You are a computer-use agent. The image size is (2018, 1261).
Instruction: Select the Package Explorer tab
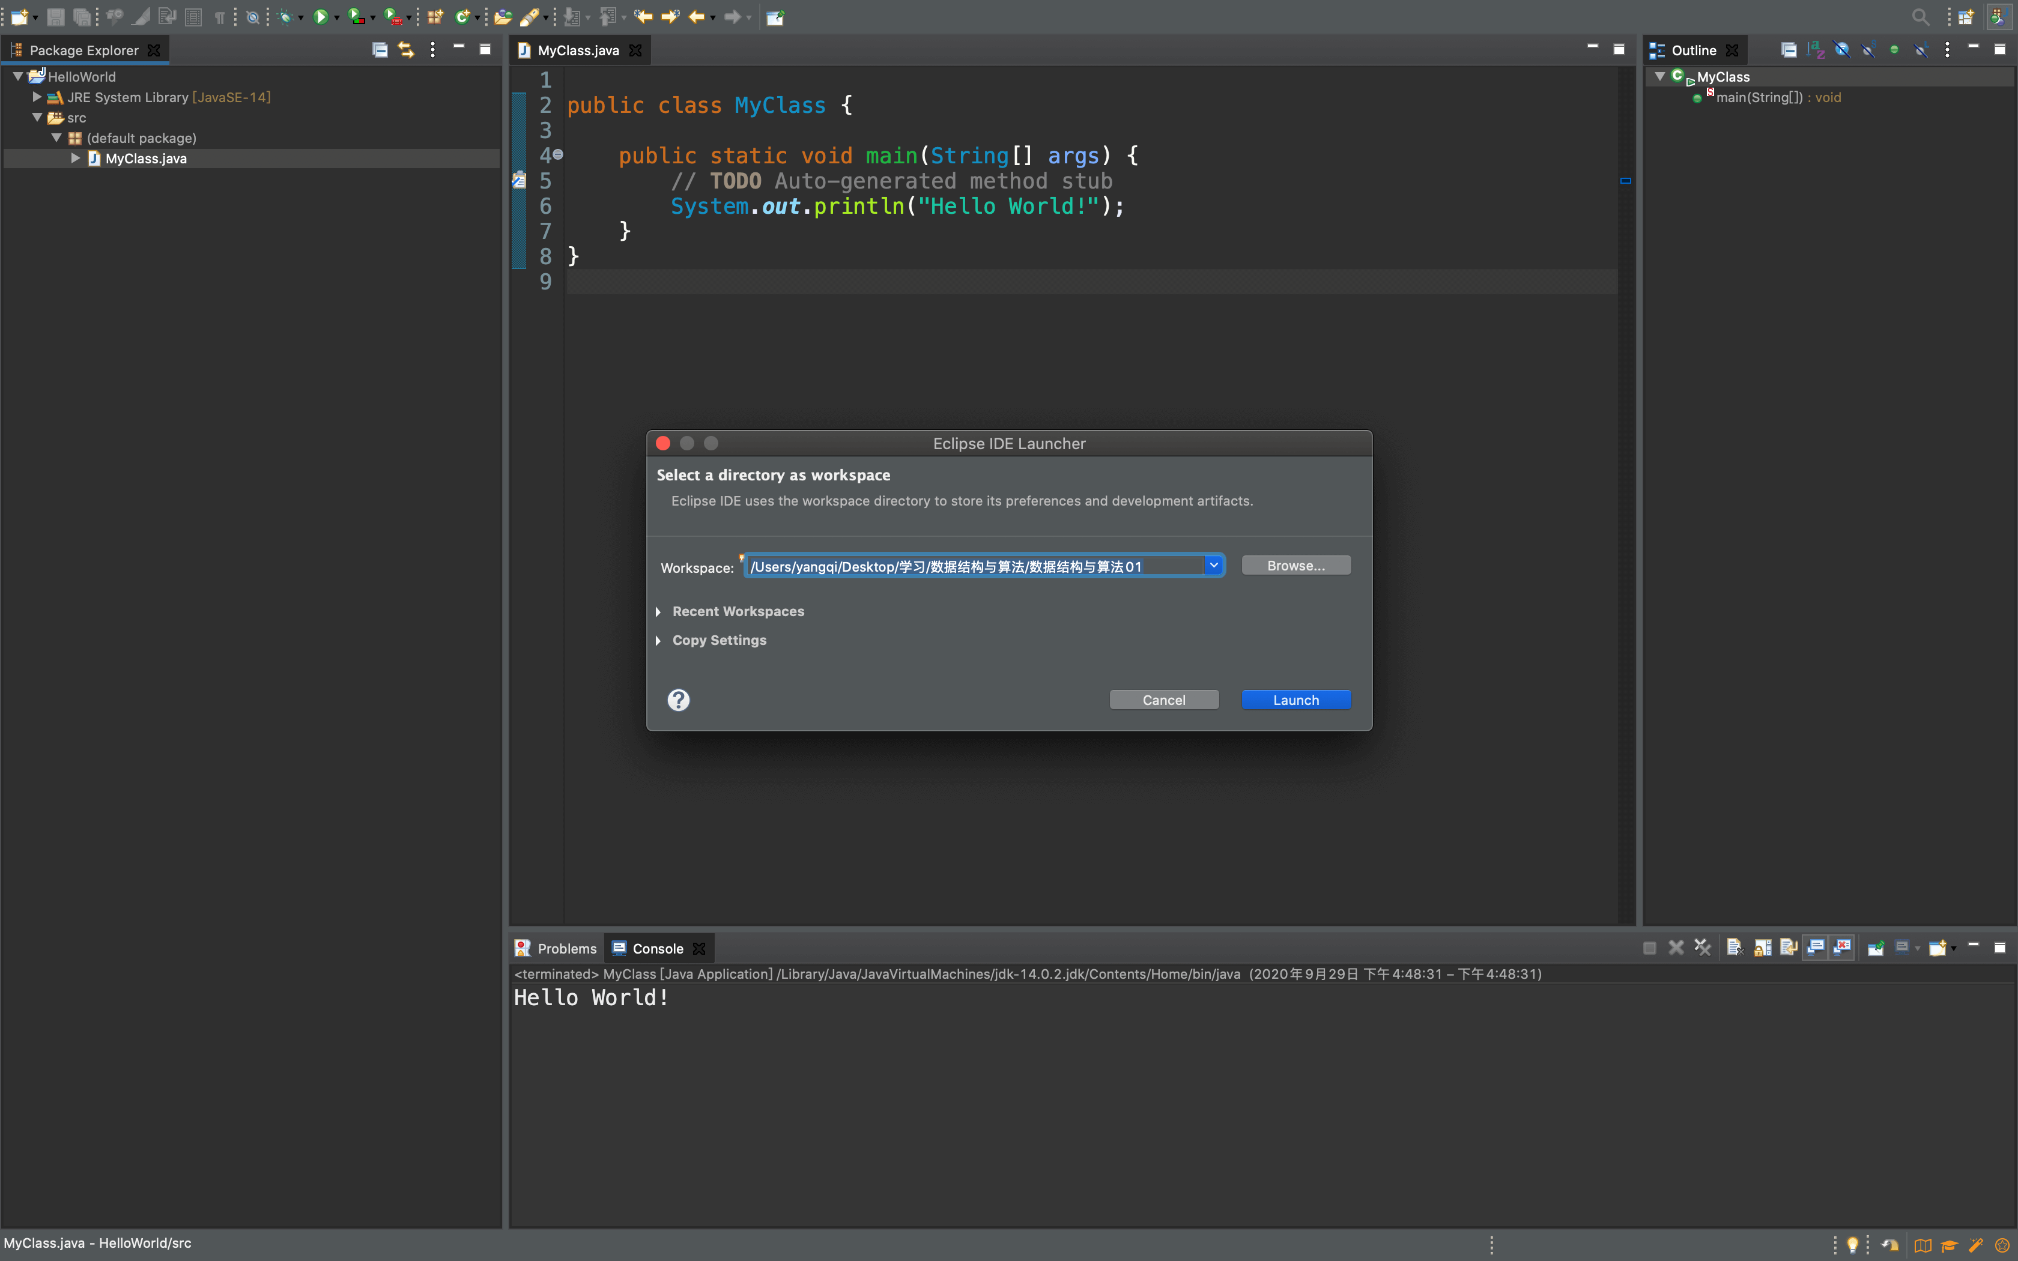pos(83,50)
